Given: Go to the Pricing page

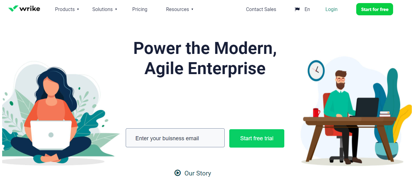Looking at the screenshot, I should (x=140, y=9).
